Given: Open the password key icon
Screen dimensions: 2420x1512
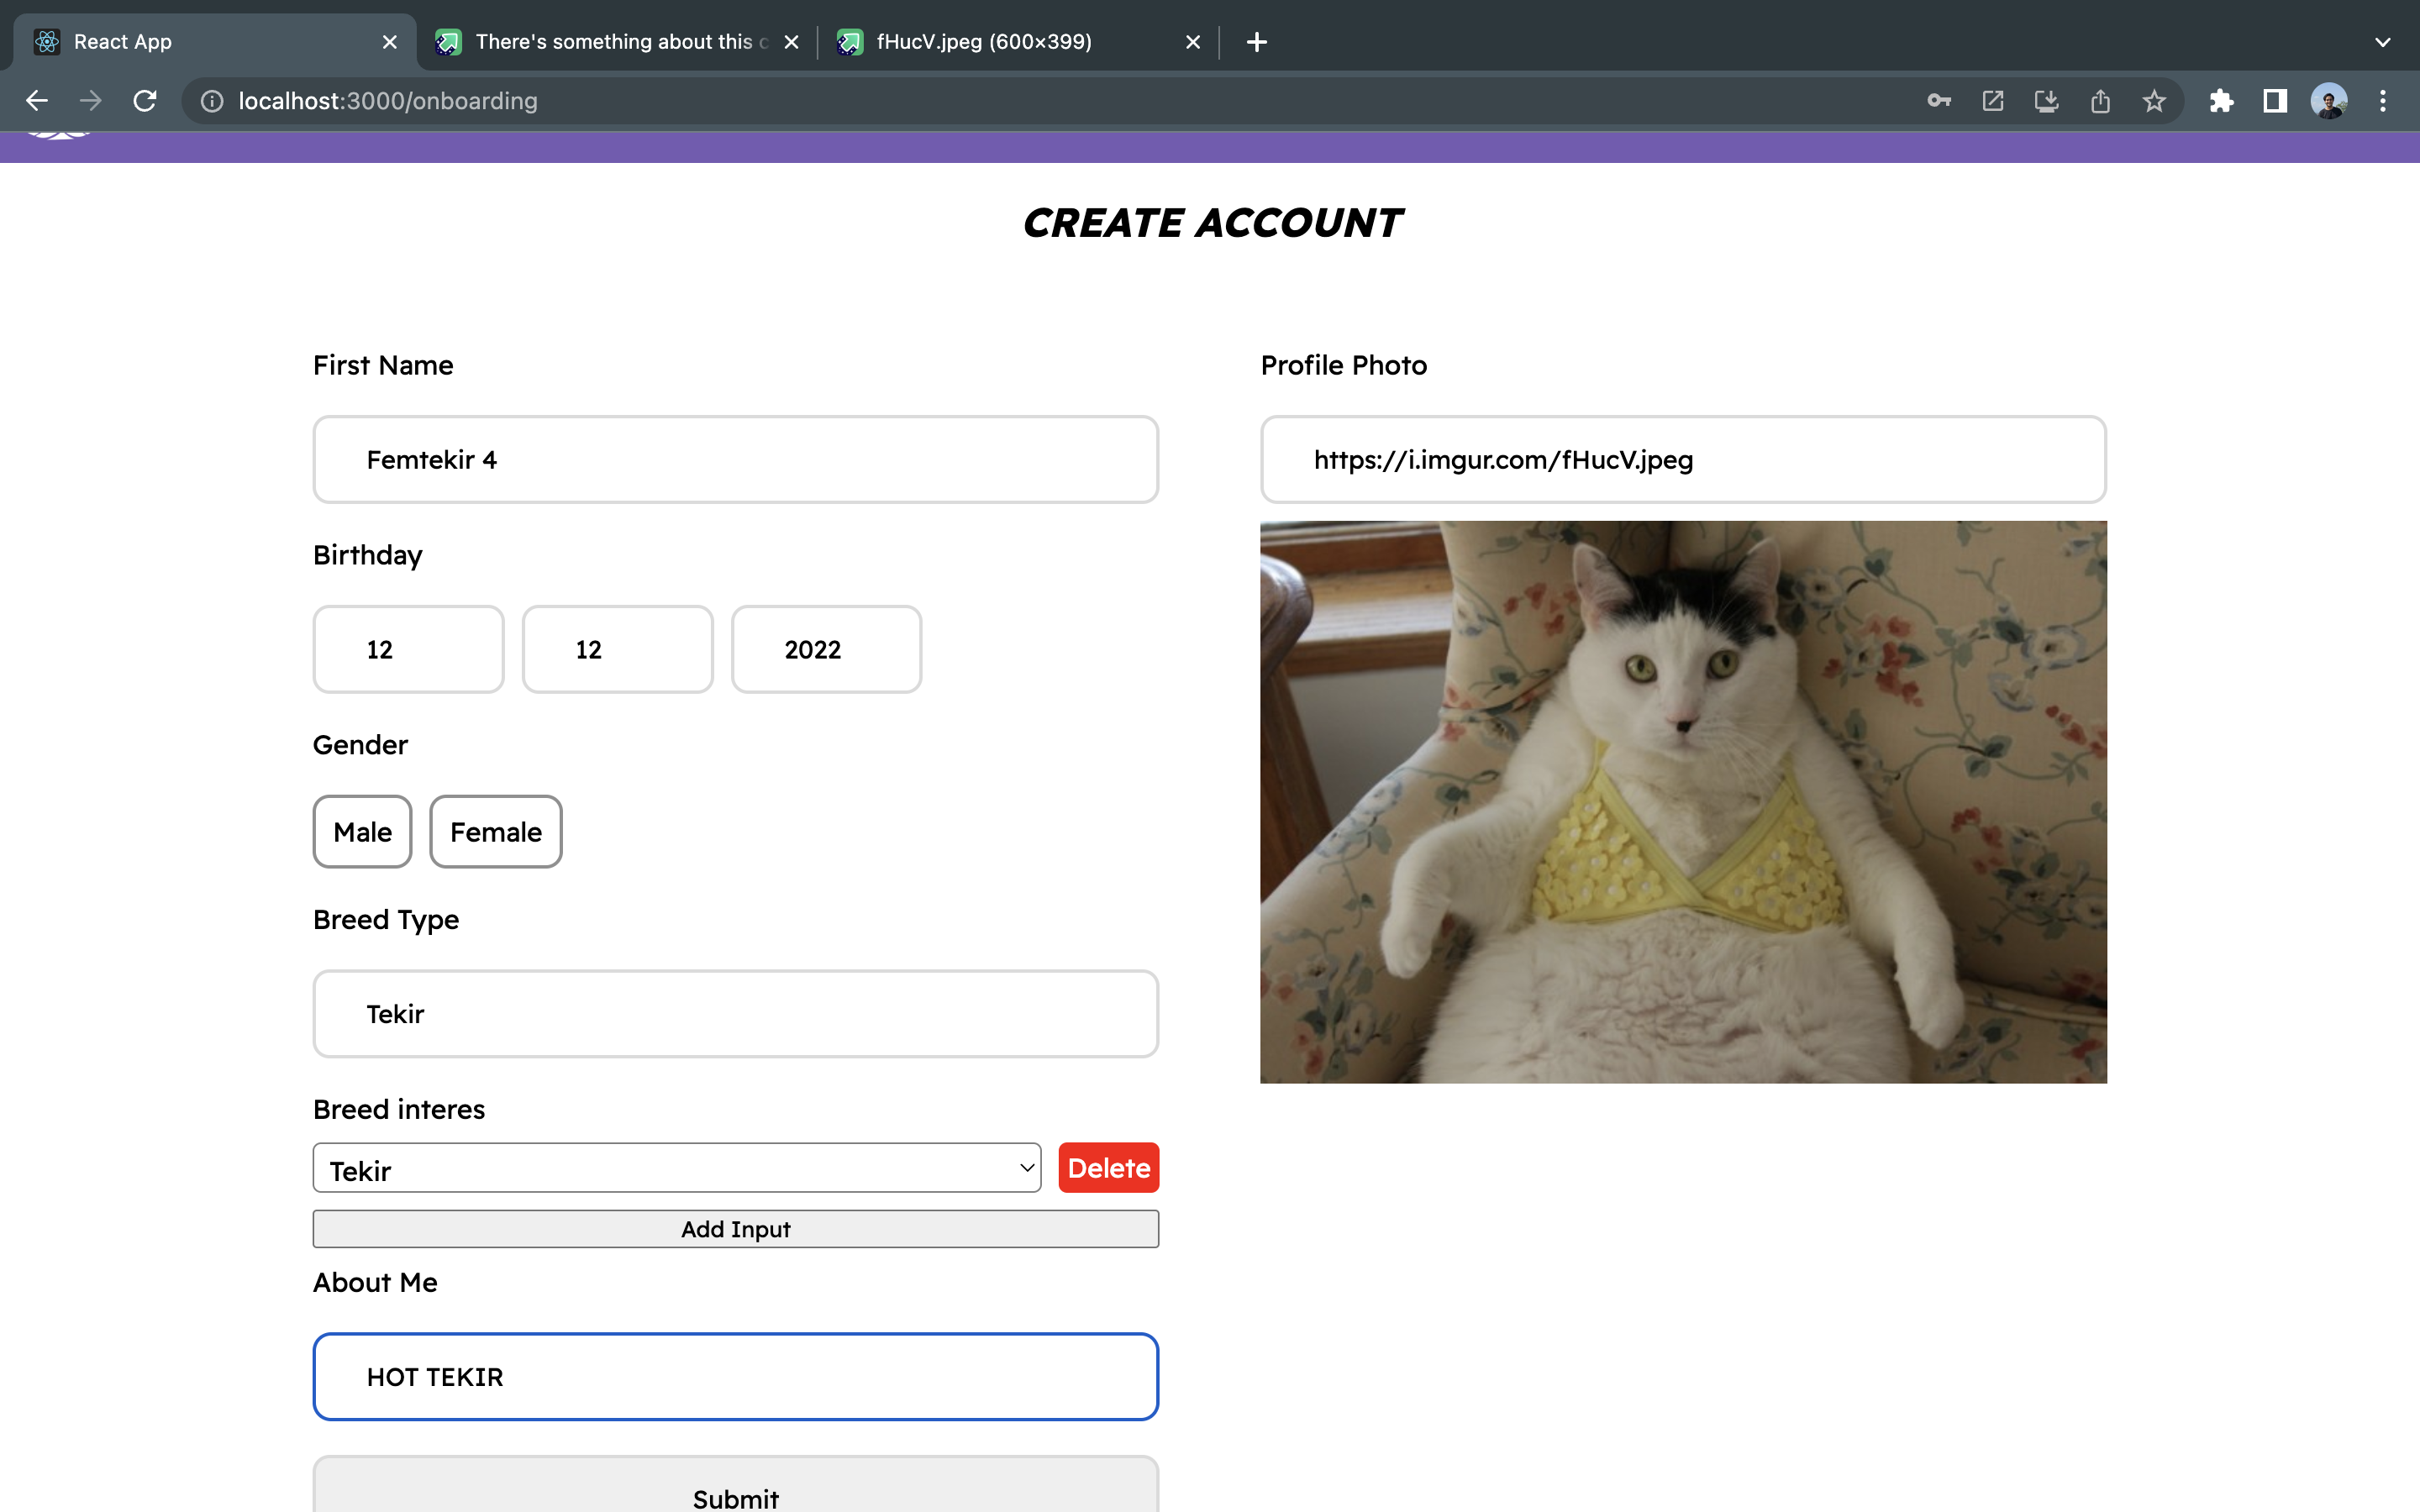Looking at the screenshot, I should coord(1939,101).
